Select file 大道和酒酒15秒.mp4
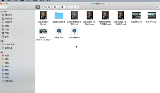This screenshot has width=160, height=93. (43, 15)
